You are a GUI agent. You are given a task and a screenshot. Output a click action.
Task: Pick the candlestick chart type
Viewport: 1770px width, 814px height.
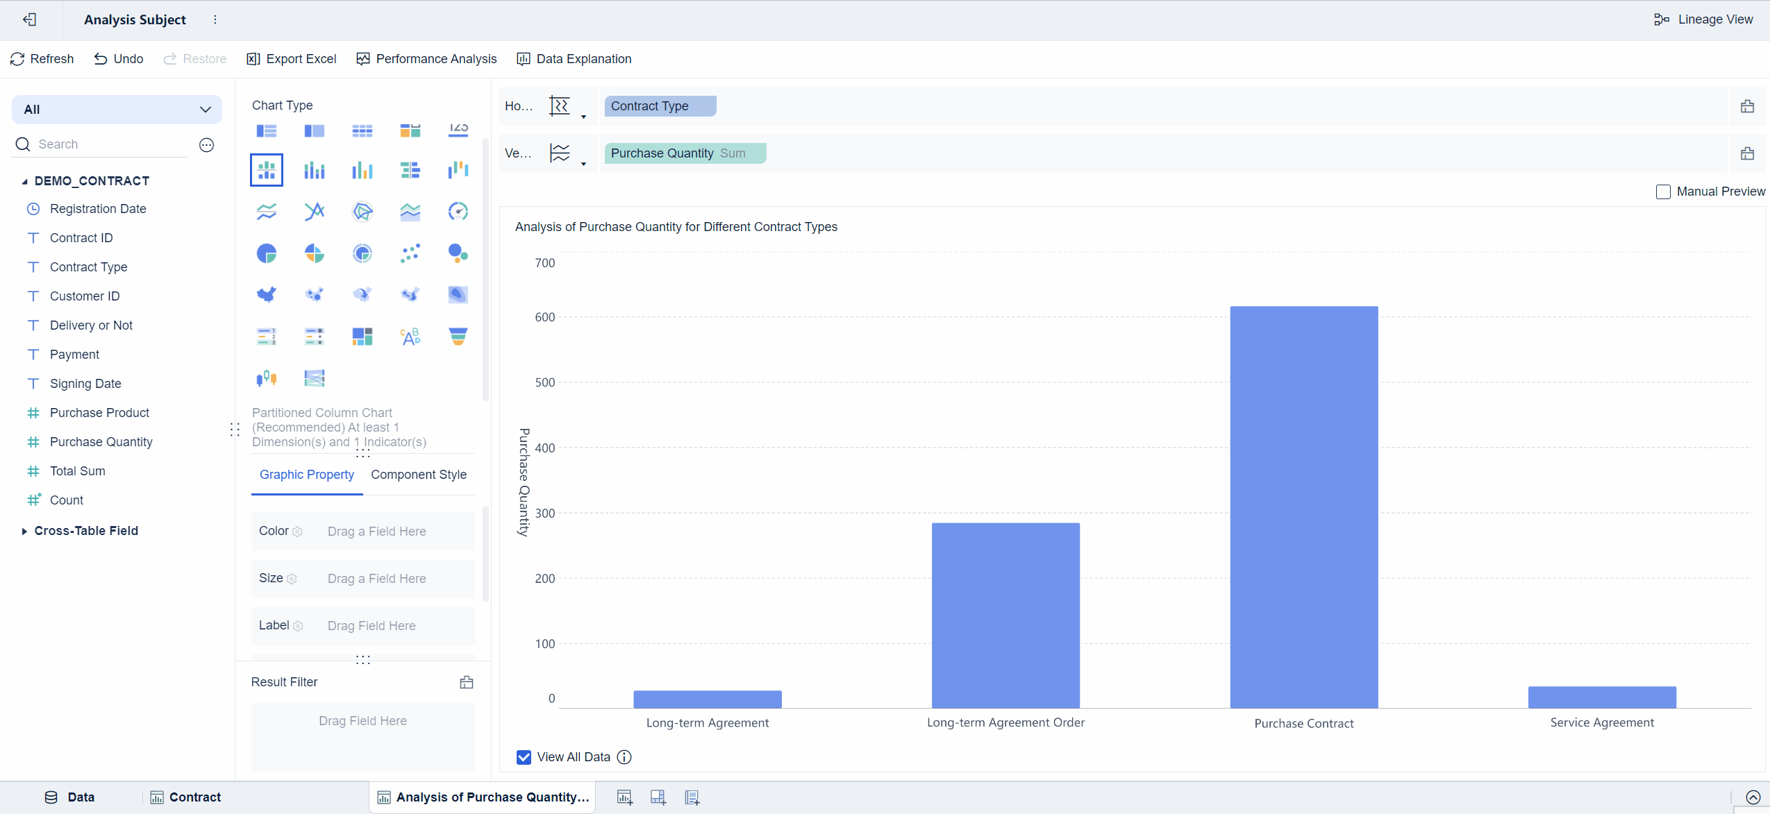pos(267,378)
